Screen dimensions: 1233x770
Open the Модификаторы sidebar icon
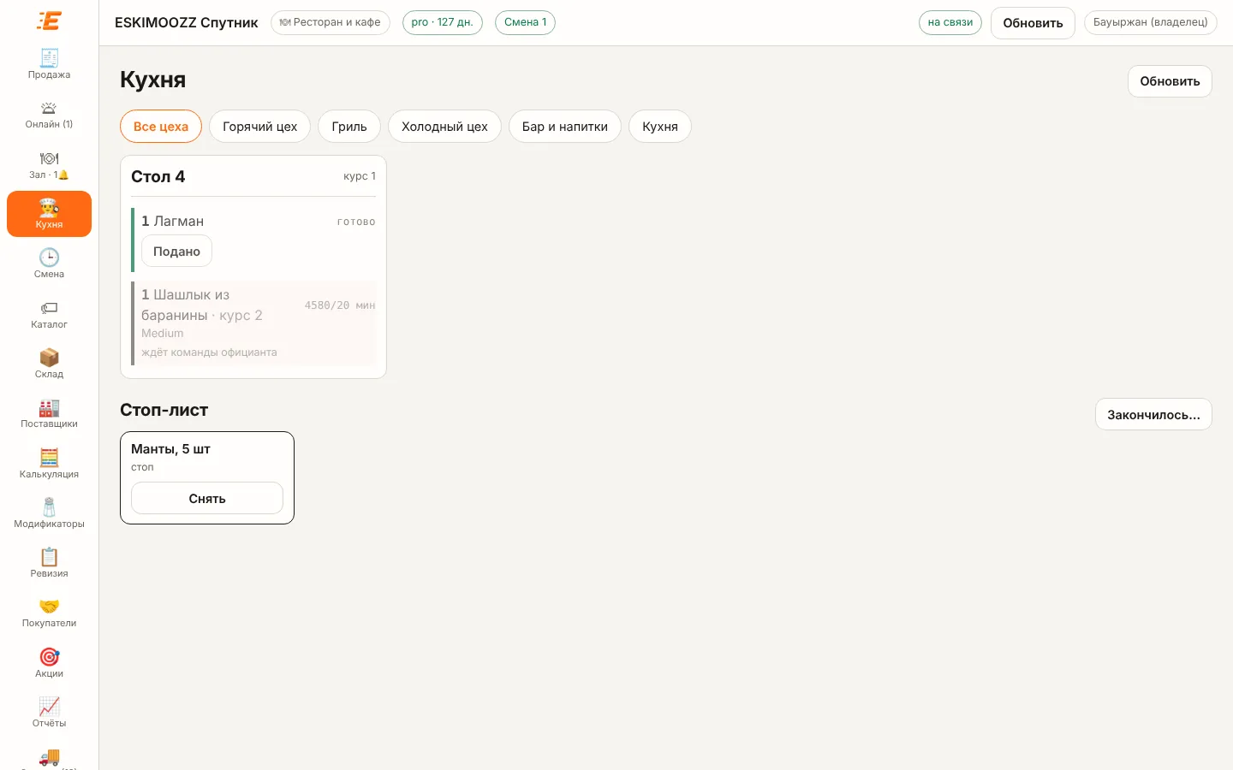(49, 507)
